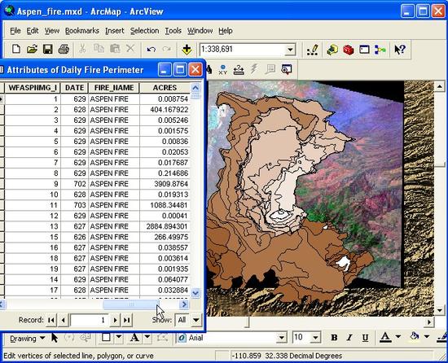Toggle Underline text formatting
The image size is (448, 363).
[365, 338]
